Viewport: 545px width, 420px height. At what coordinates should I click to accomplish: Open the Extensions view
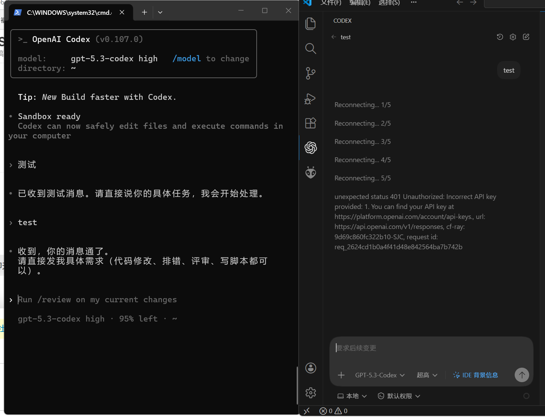310,123
